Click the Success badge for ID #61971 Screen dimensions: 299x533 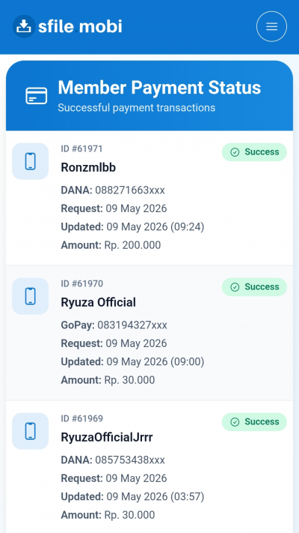[x=254, y=152]
